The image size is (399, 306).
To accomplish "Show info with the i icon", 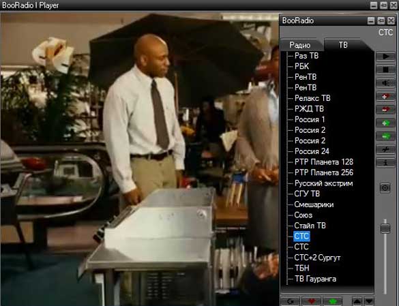I will pyautogui.click(x=385, y=162).
